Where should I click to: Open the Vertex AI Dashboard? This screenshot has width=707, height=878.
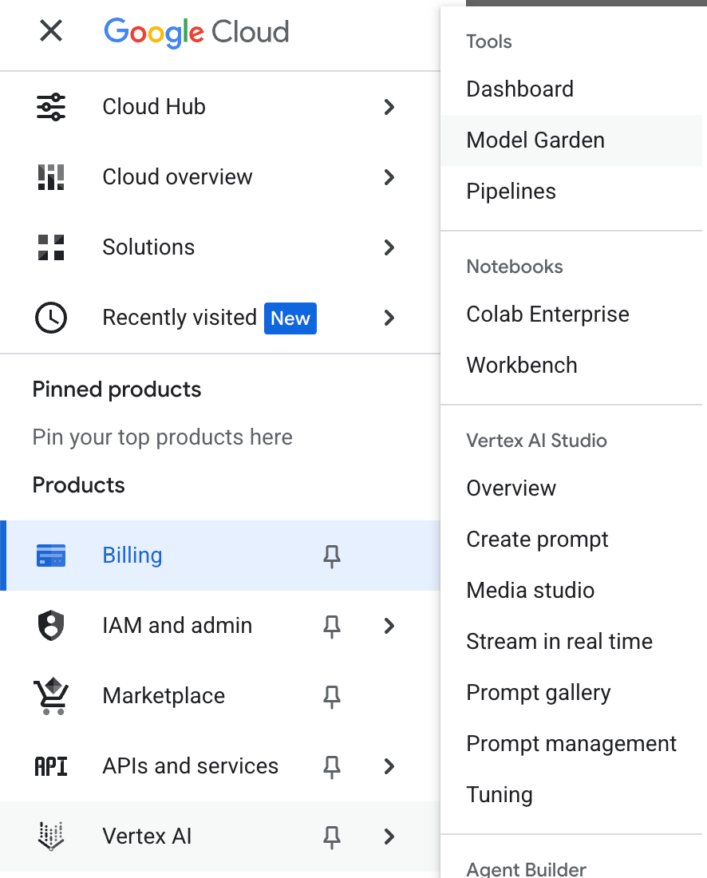(x=571, y=89)
